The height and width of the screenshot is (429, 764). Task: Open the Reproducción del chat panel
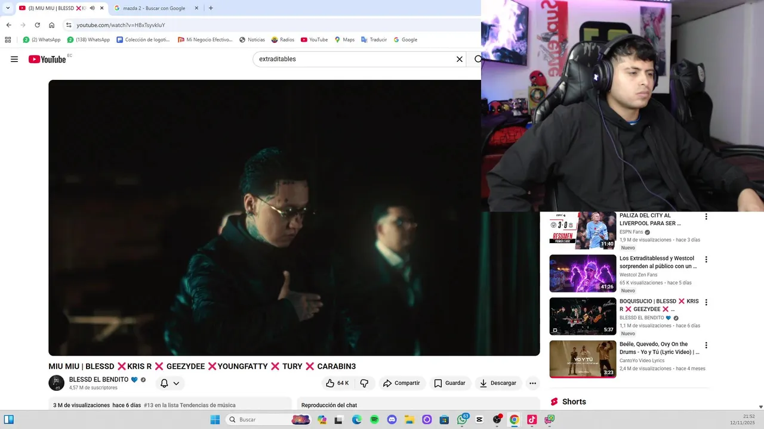(x=418, y=405)
